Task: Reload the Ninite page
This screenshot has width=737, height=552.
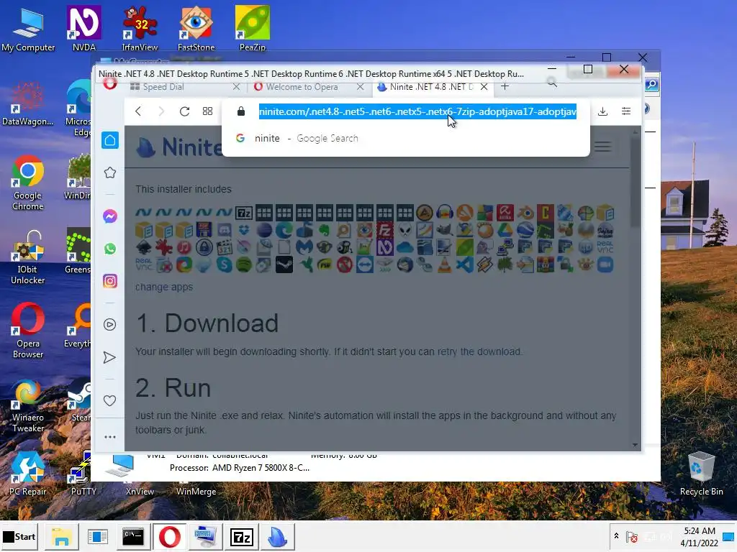Action: (x=184, y=111)
